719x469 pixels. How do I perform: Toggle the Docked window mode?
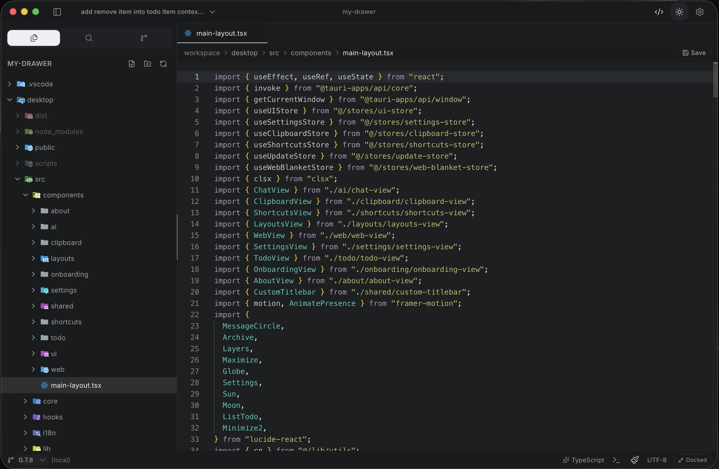coord(692,460)
